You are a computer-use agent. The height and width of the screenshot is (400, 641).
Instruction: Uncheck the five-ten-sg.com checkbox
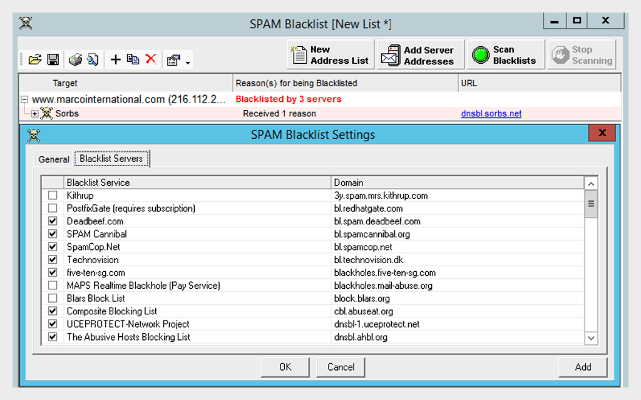(53, 272)
